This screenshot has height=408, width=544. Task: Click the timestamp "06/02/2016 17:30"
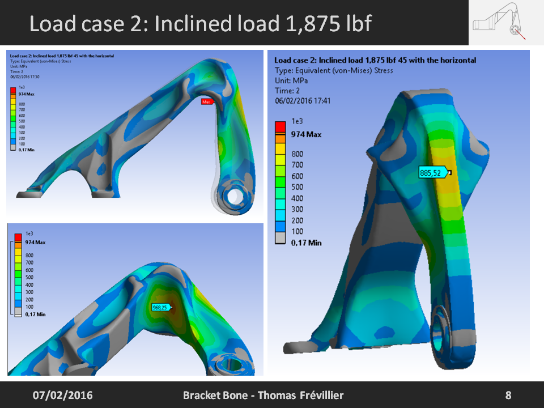tap(24, 76)
